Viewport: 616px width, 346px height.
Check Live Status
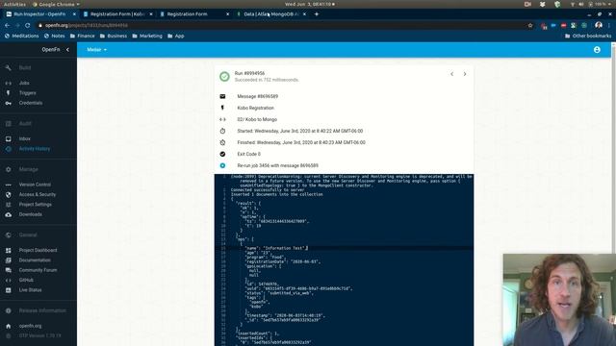click(30, 290)
